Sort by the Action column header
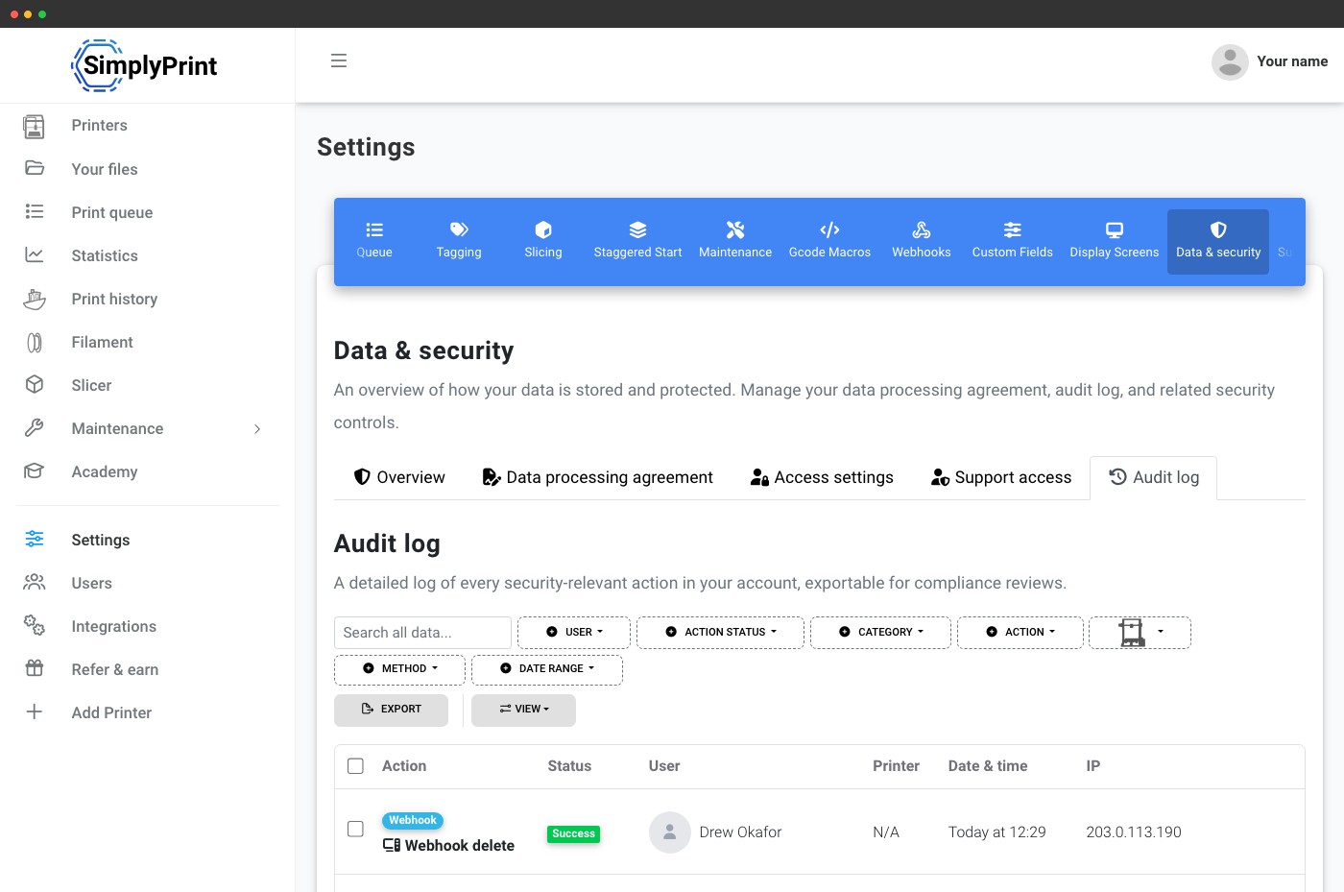1344x892 pixels. 404,766
